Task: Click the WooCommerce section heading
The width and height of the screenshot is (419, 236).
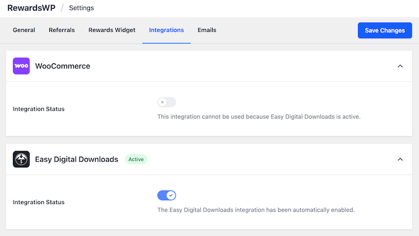Action: click(62, 66)
